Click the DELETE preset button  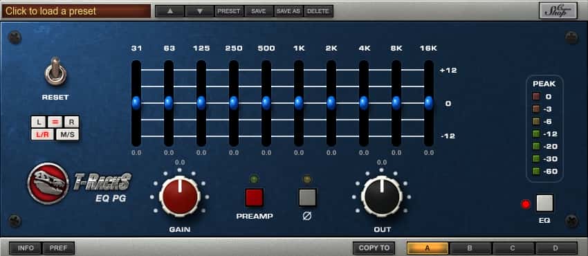click(x=318, y=11)
